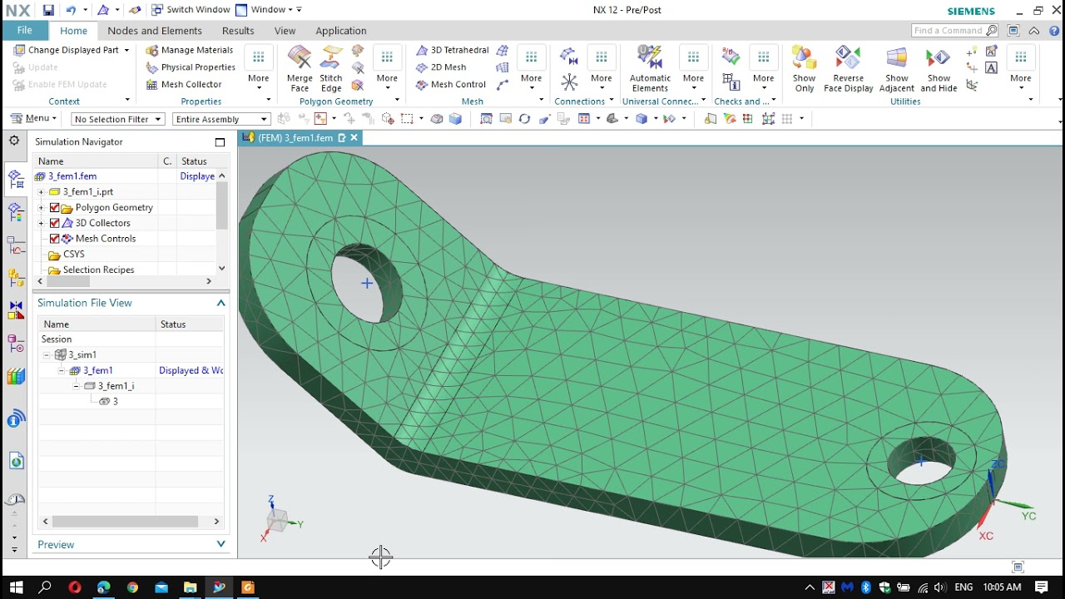Click the 1D connection star icon
Image resolution: width=1065 pixels, height=599 pixels.
point(569,82)
